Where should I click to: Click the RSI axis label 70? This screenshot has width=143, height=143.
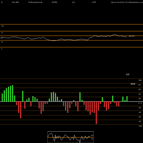pyautogui.click(x=2, y=33)
